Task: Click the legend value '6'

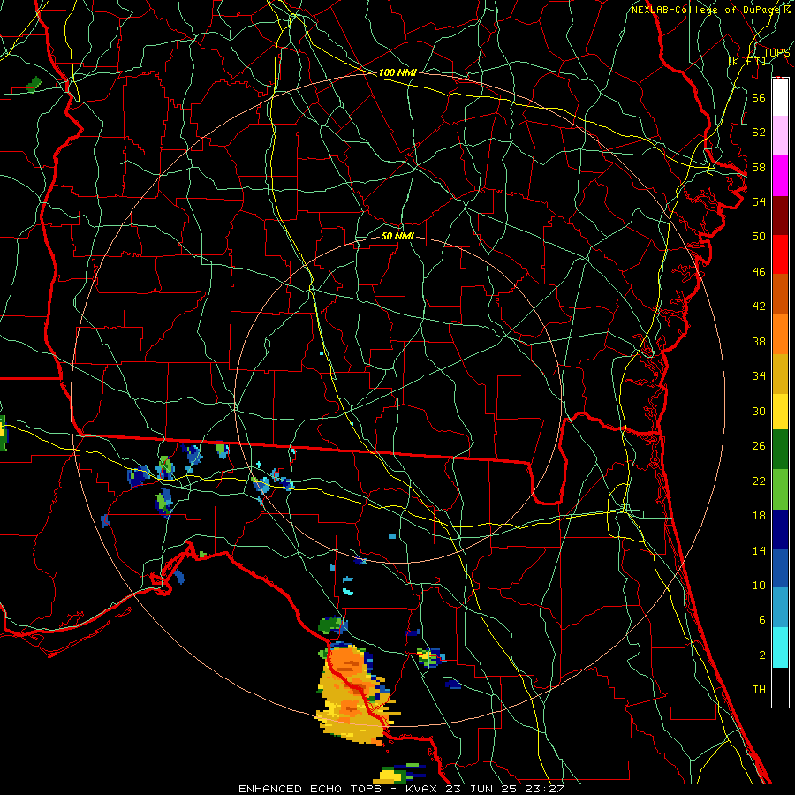Action: pyautogui.click(x=762, y=620)
